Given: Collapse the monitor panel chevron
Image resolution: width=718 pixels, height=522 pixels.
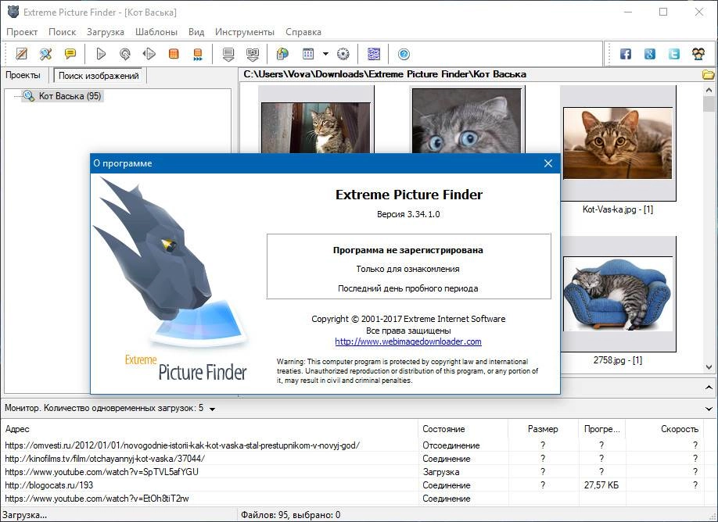Looking at the screenshot, I should pos(709,409).
